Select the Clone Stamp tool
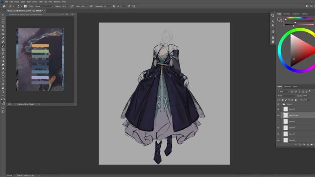The width and height of the screenshot is (315, 177). (3, 50)
